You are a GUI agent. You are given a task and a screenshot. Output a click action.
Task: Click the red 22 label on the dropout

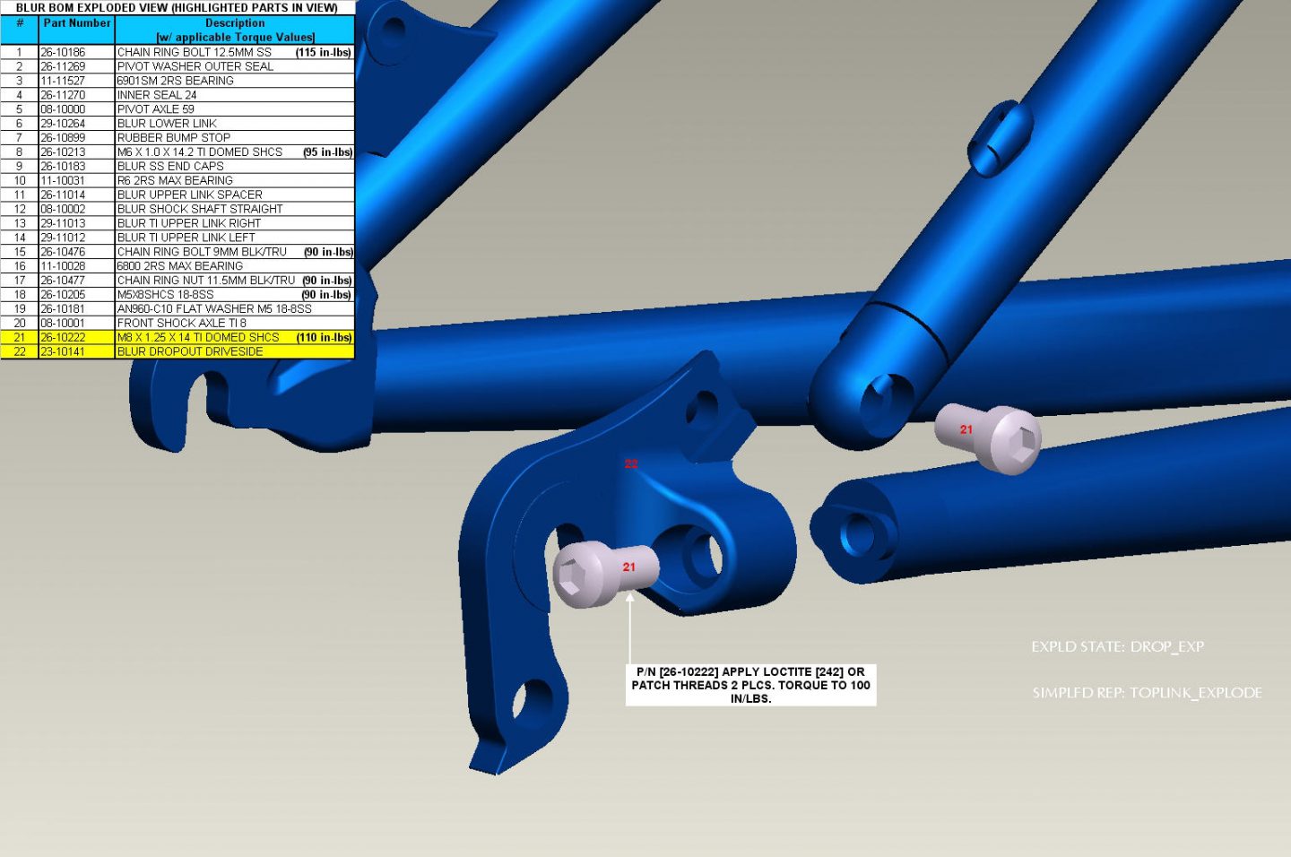coord(631,463)
